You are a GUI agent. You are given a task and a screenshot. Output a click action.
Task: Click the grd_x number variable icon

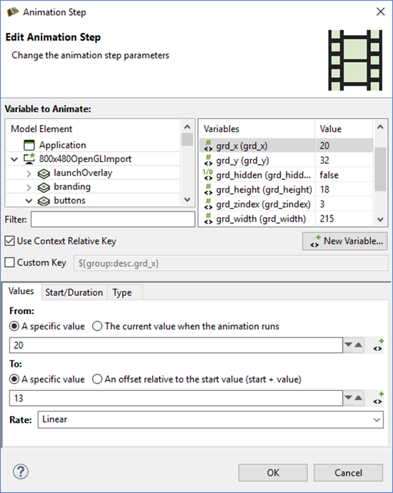click(x=208, y=146)
